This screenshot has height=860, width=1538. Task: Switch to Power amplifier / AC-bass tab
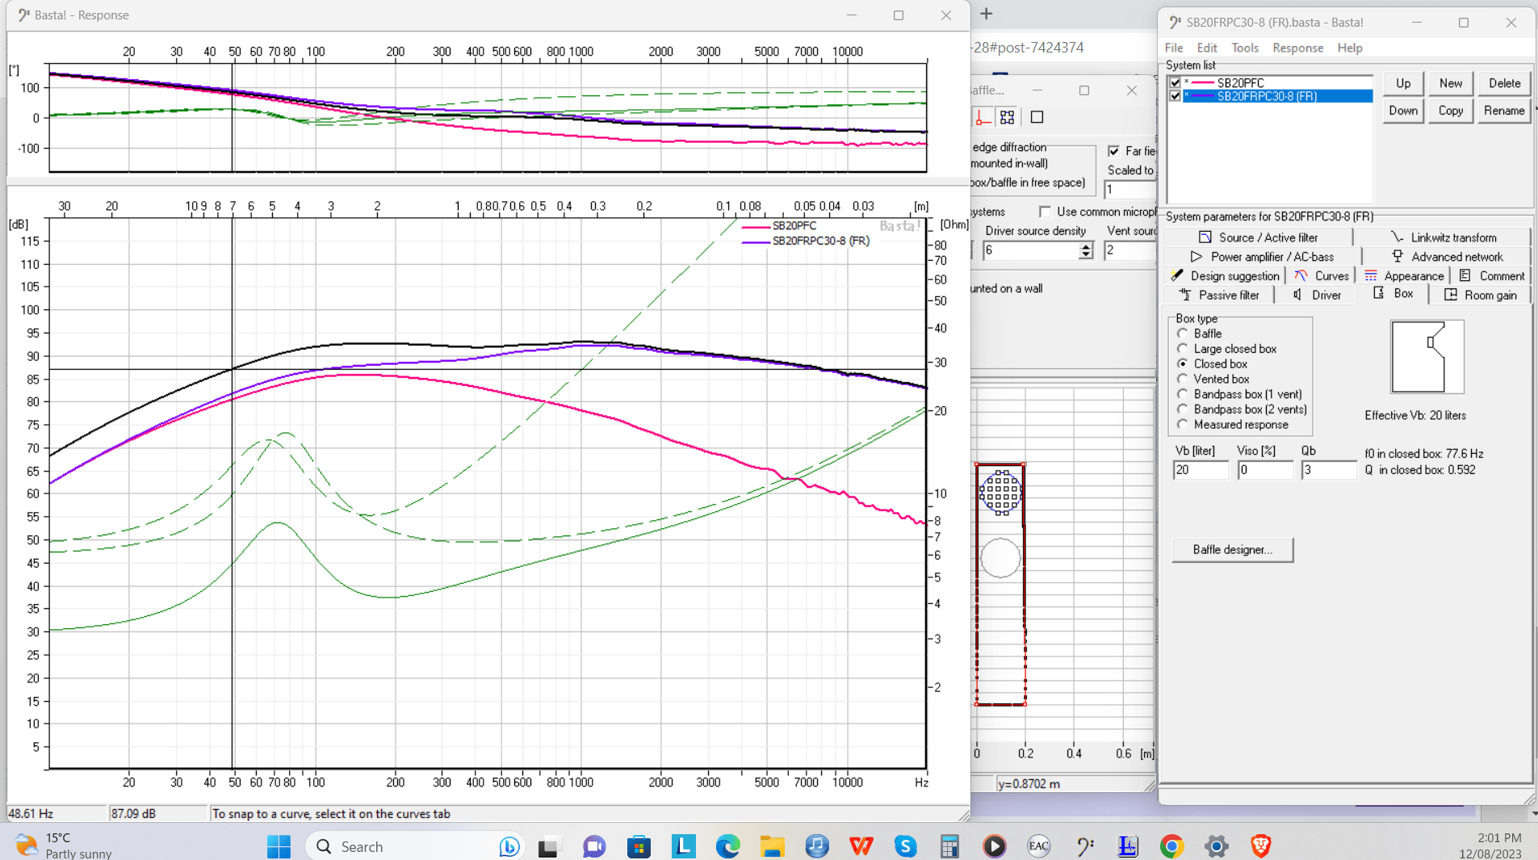coord(1263,257)
